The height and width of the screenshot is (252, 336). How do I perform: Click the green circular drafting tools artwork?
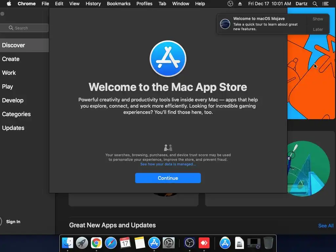pyautogui.click(x=308, y=168)
